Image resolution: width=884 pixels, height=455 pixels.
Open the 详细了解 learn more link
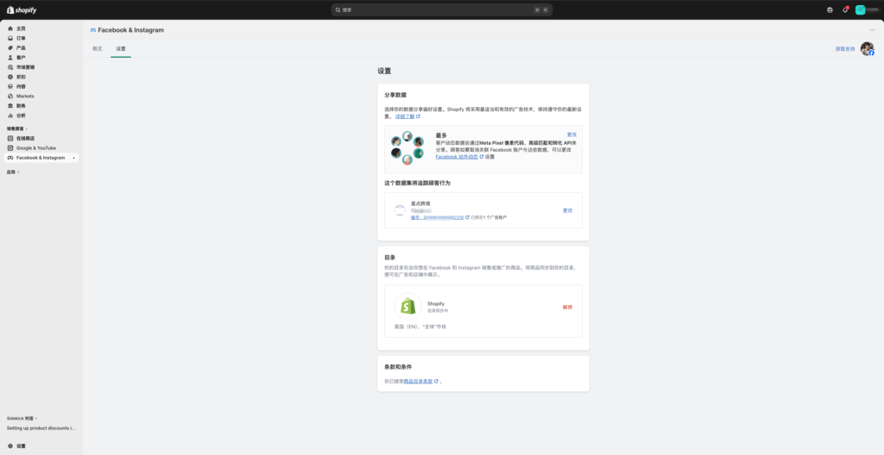point(405,116)
